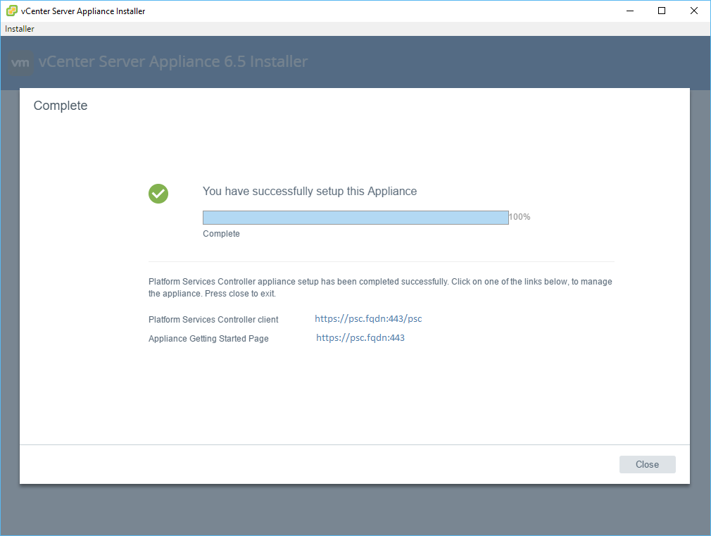Click the 100% progress label
Image resolution: width=711 pixels, height=536 pixels.
pos(520,217)
